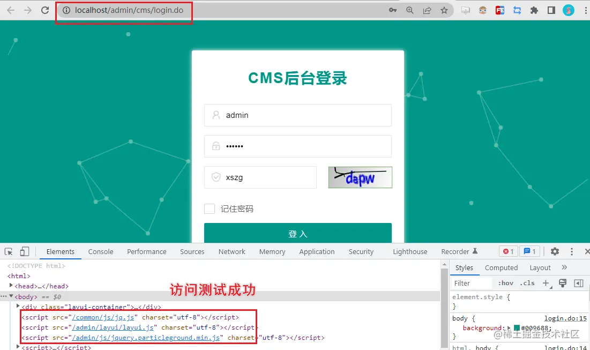Open the /admin/layui/layui.js link
The height and width of the screenshot is (350, 590).
pos(113,327)
